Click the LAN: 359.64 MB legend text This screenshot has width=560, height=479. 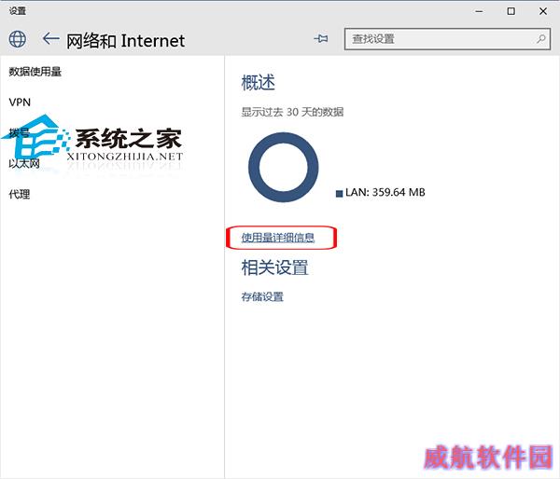[x=385, y=192]
